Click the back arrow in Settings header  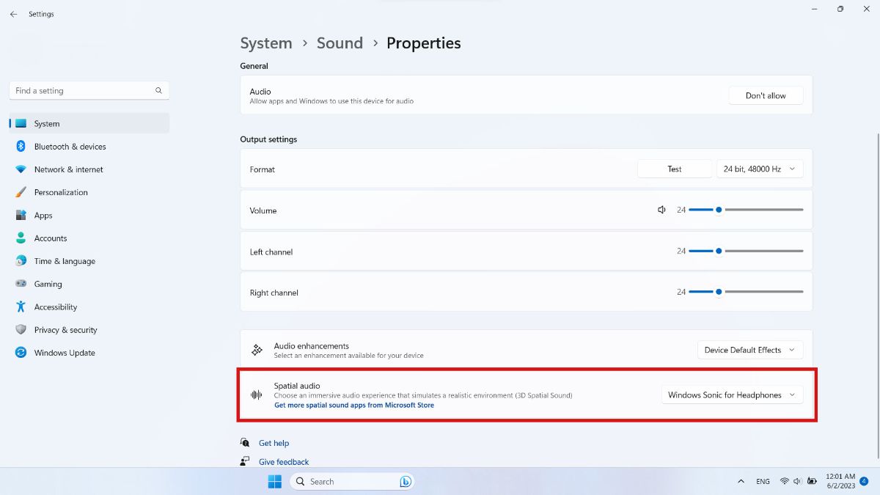13,14
